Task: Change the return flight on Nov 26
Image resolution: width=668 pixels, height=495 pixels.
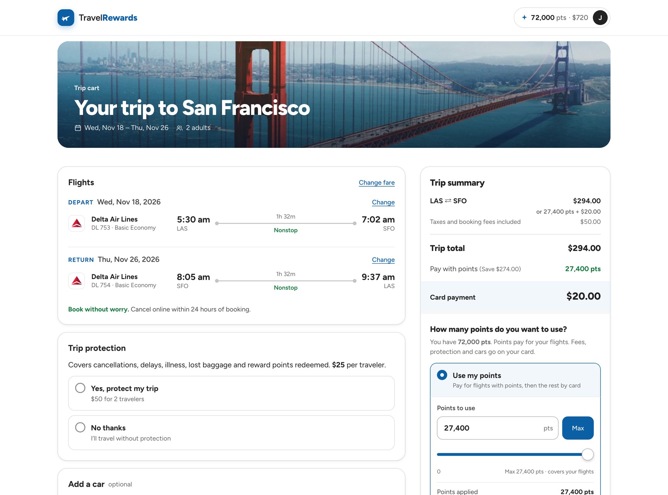Action: 383,260
